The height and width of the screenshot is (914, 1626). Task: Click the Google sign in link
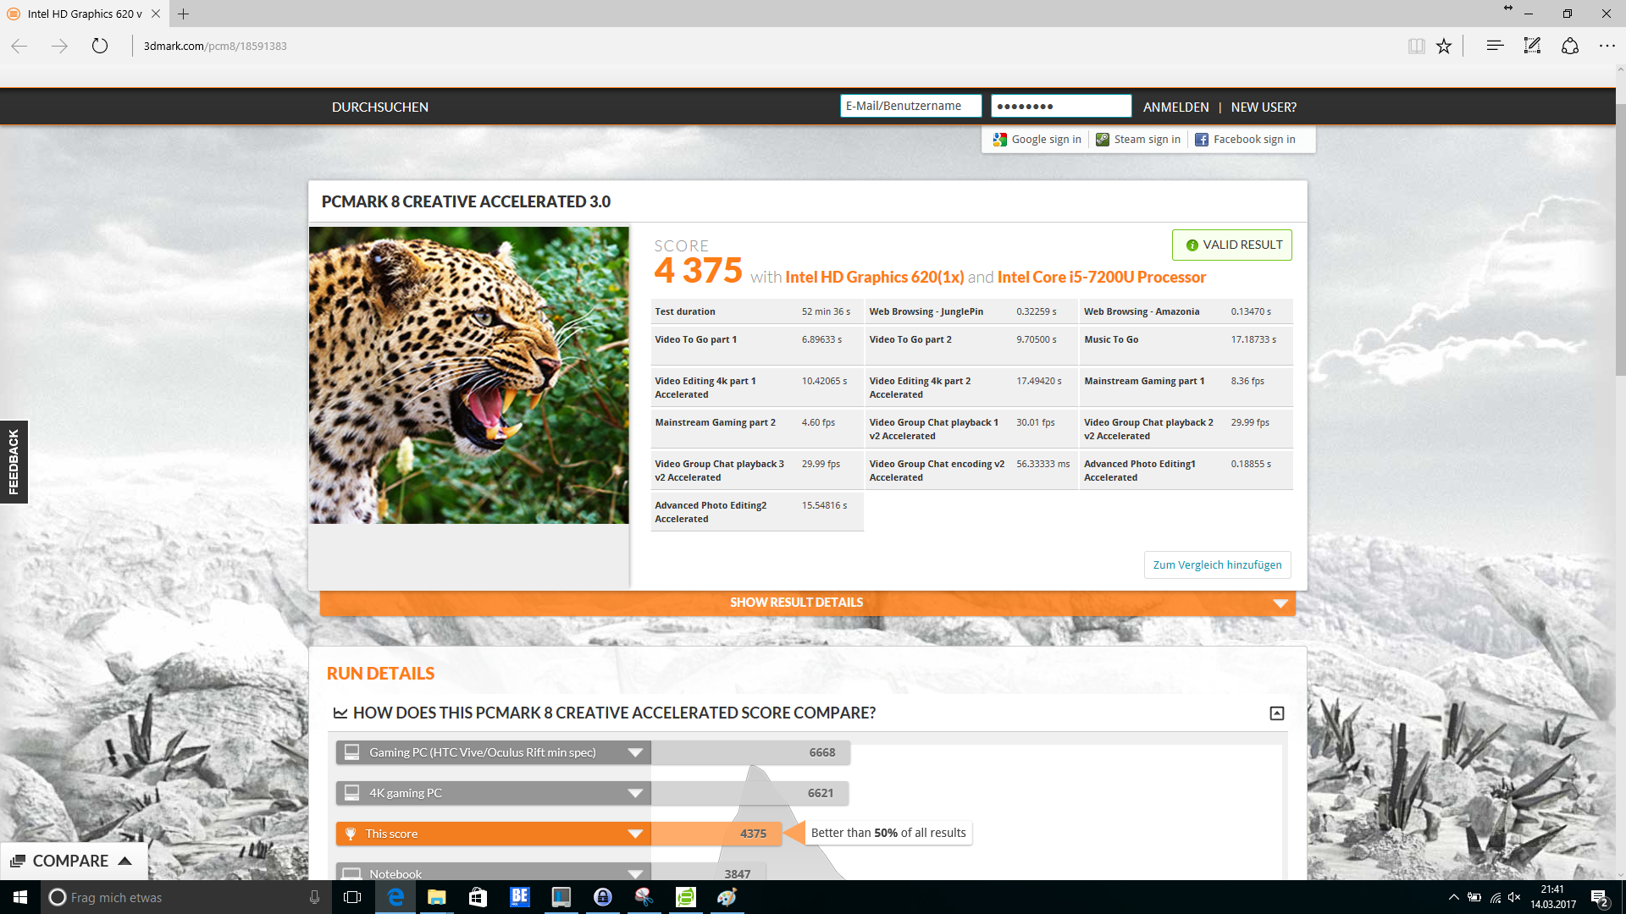[x=1037, y=140]
